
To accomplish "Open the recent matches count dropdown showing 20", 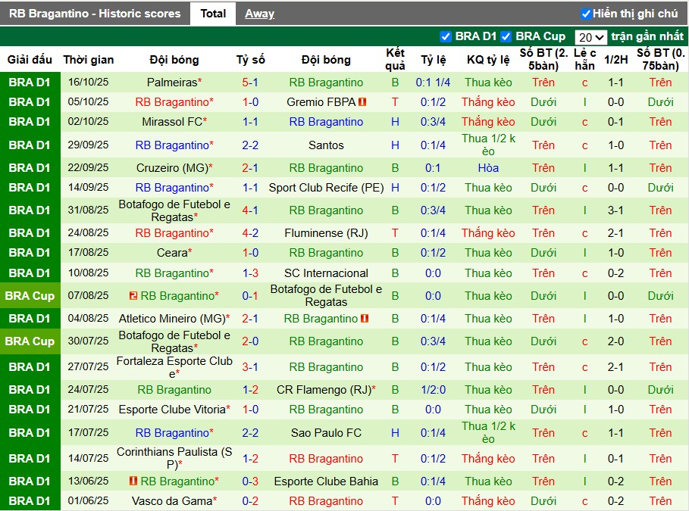I will coord(590,37).
